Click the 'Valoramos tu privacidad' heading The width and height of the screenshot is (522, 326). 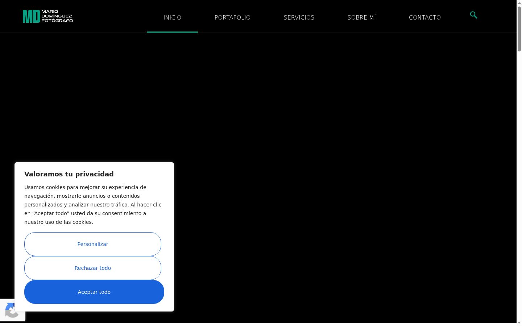[x=69, y=174]
